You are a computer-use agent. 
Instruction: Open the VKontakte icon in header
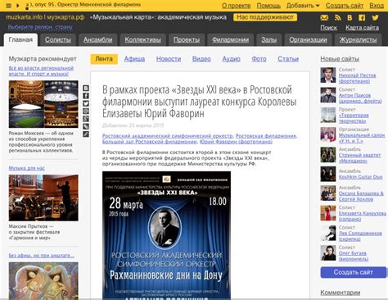(350, 18)
